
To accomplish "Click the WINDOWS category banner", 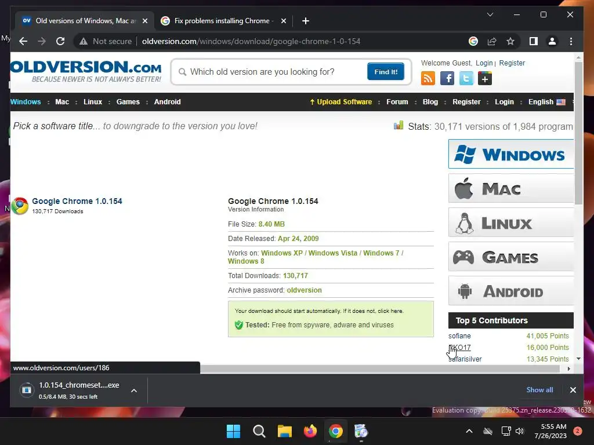I will point(511,154).
